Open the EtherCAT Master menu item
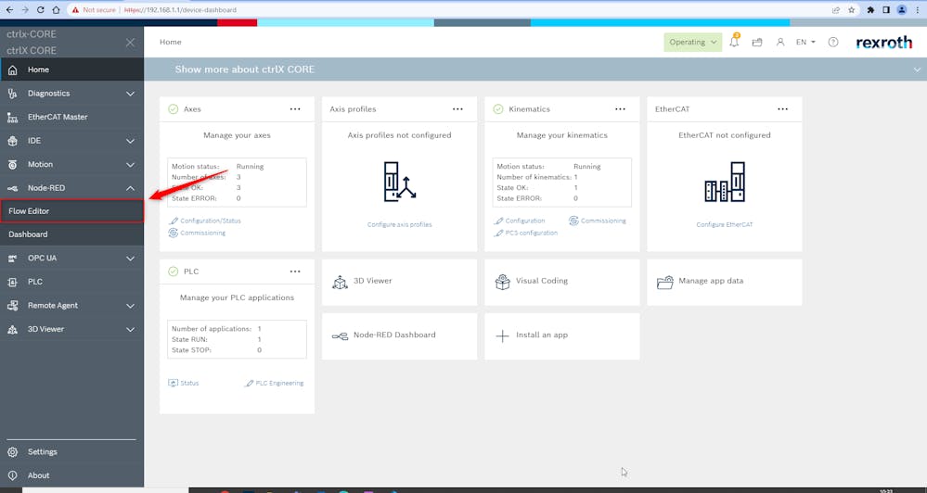The height and width of the screenshot is (493, 927). (71, 117)
